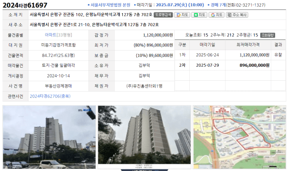The image size is (289, 171).
Task: Click the 소재지 진관동 102 address text
Action: (91, 14)
